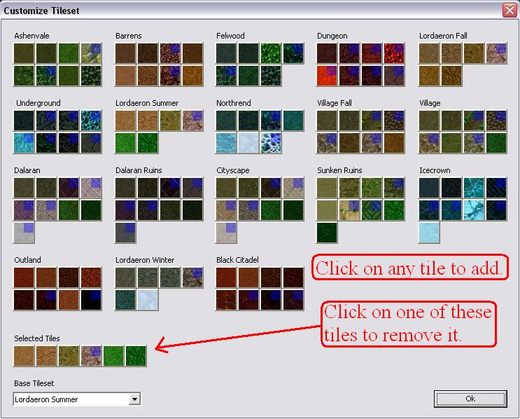Remove the last selected dark grass tile

click(136, 356)
